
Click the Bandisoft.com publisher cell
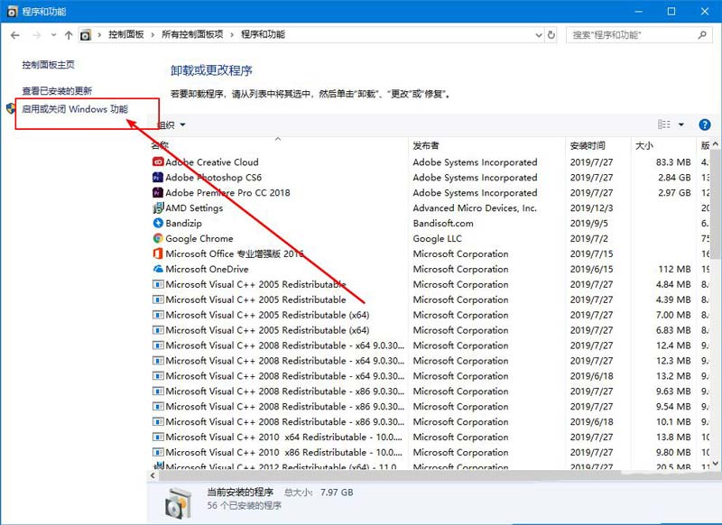(x=443, y=223)
